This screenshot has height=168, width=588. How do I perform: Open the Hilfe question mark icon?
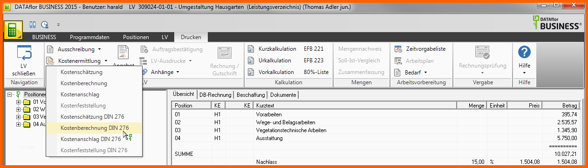(x=525, y=52)
